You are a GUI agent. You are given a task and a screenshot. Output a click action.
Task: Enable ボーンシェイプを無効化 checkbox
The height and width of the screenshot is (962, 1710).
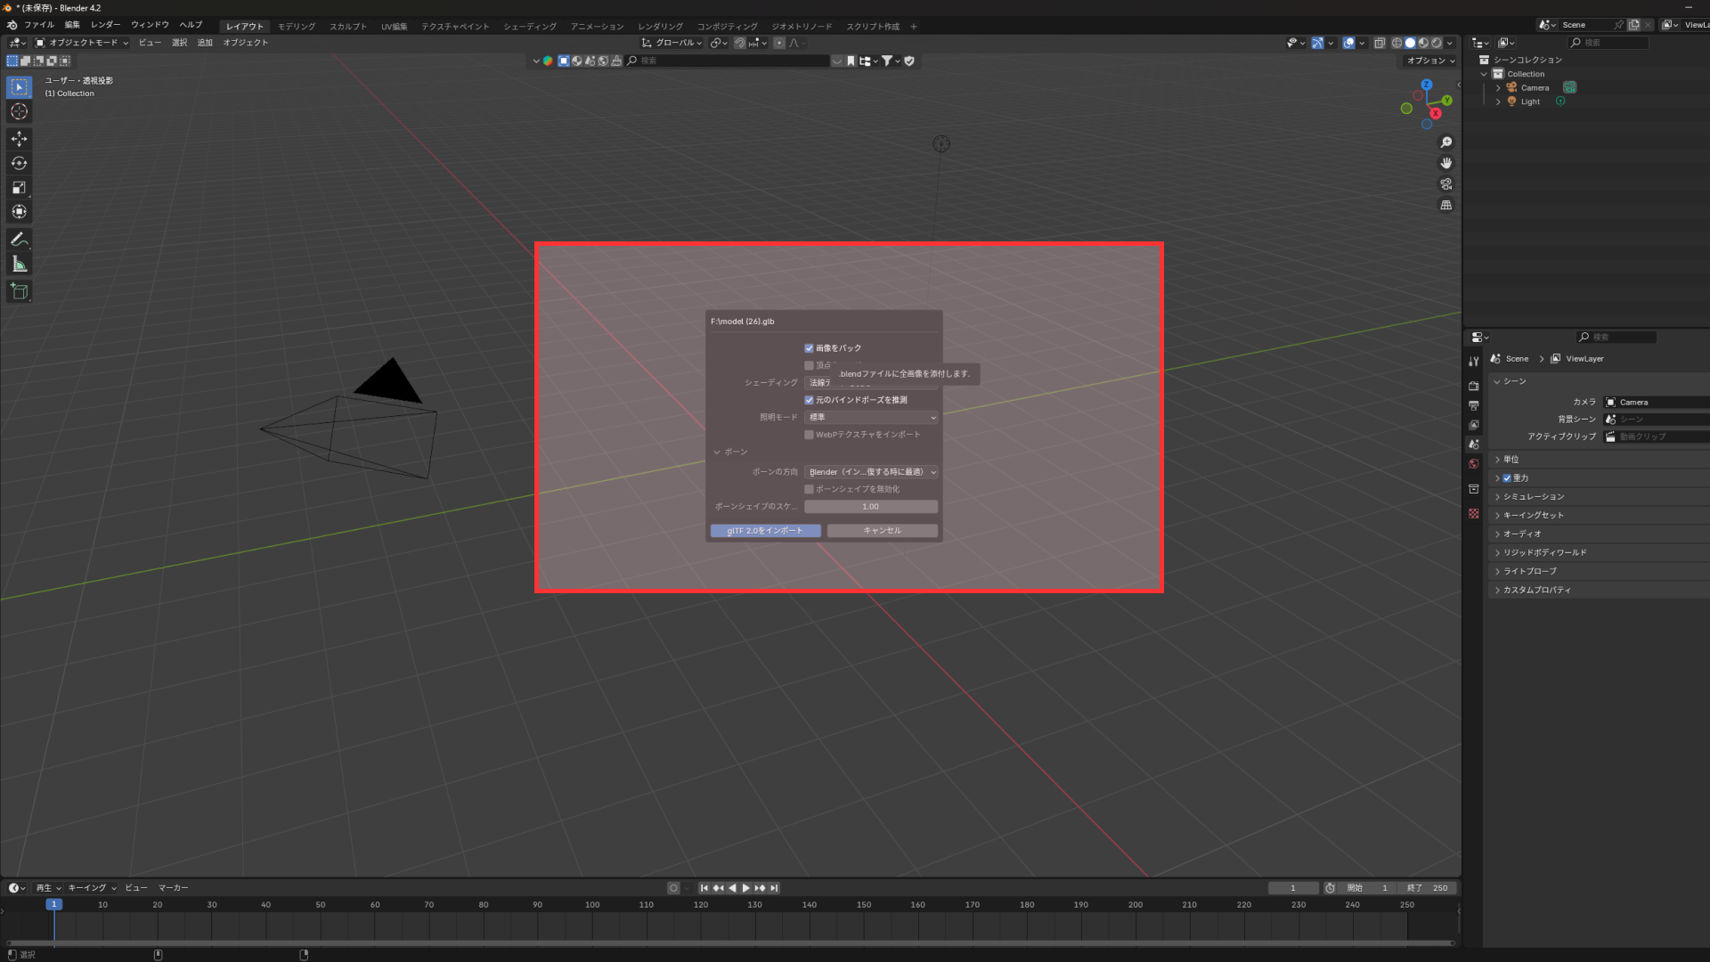click(809, 489)
